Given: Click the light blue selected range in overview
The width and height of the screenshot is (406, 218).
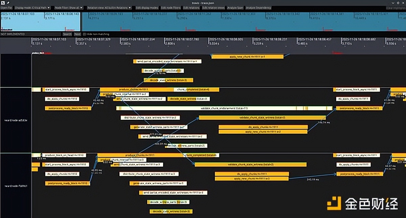Looking at the screenshot, I should [40, 22].
